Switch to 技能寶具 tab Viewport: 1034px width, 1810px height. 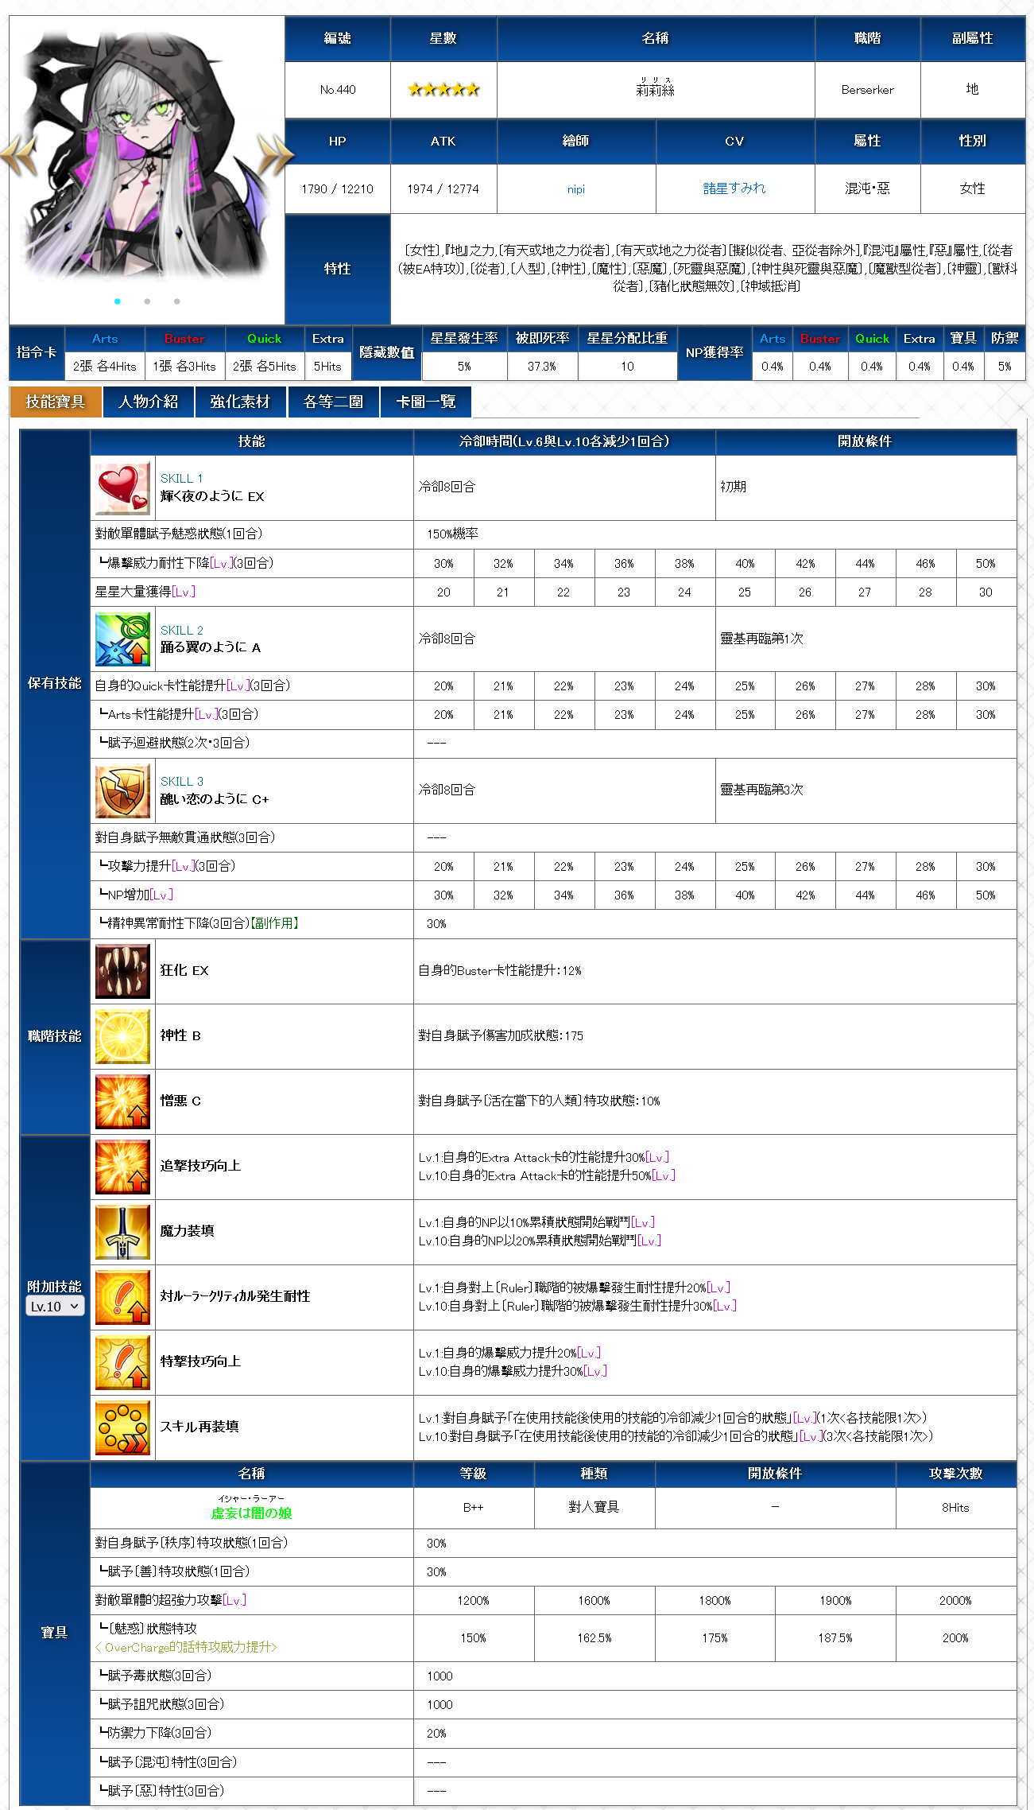pyautogui.click(x=56, y=402)
